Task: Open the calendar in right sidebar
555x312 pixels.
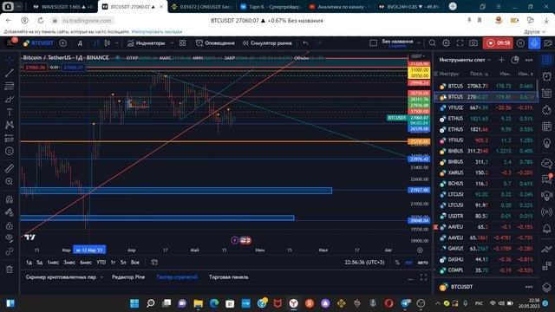Action: [547, 127]
